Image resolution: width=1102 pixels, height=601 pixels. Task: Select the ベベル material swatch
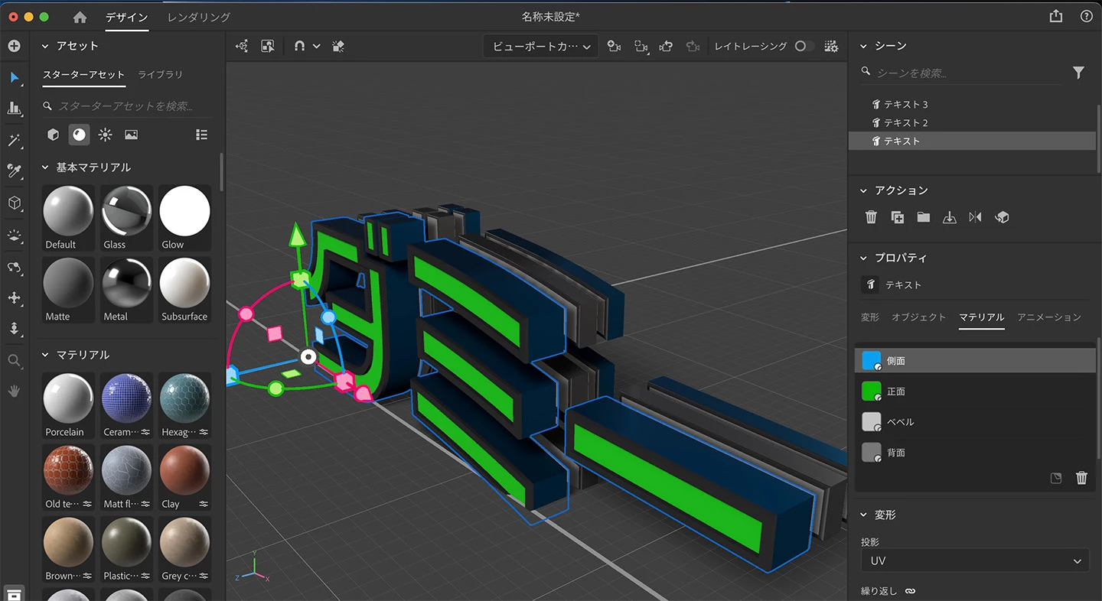[872, 421]
